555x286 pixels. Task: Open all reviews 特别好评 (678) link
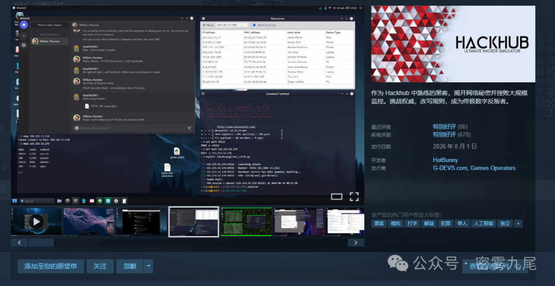(x=452, y=135)
